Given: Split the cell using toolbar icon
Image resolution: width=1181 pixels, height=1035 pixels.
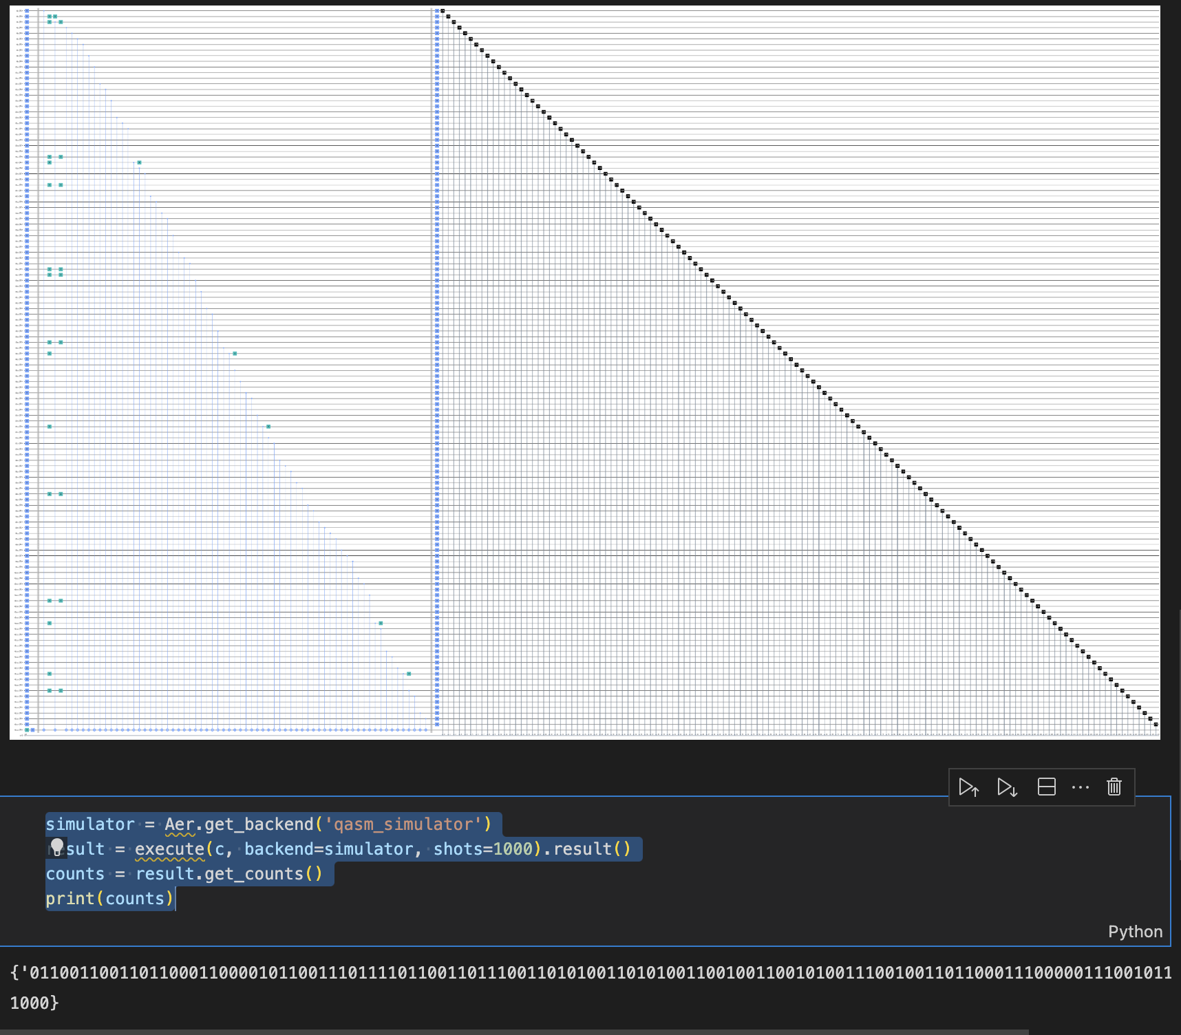Looking at the screenshot, I should 1046,787.
